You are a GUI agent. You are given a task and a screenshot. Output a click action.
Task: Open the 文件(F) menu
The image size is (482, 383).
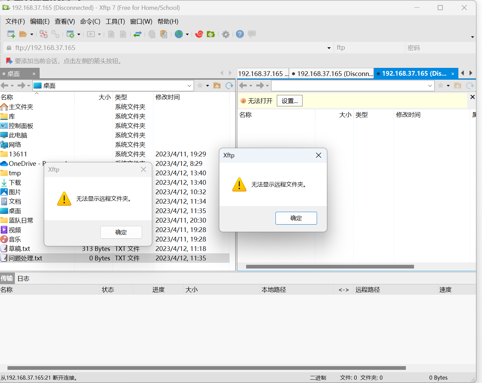(x=15, y=22)
